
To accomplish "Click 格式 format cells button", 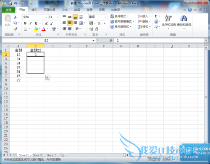I will pos(144,27).
